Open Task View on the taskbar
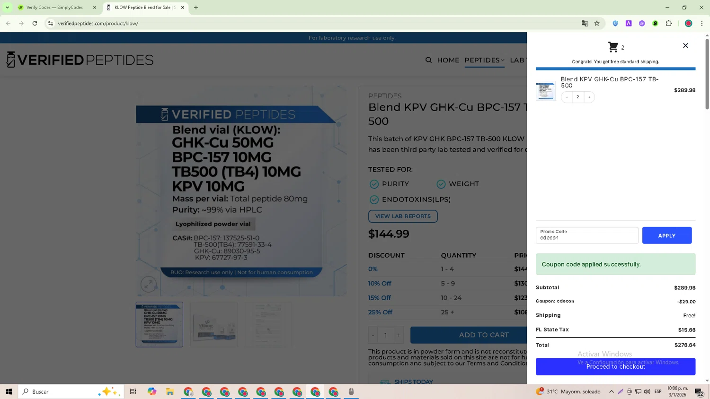The image size is (710, 399). point(133,391)
